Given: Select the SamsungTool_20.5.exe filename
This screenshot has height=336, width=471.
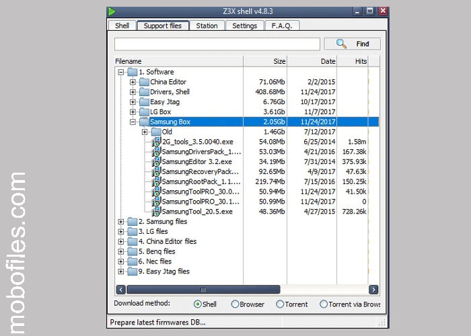Looking at the screenshot, I should [x=197, y=212].
